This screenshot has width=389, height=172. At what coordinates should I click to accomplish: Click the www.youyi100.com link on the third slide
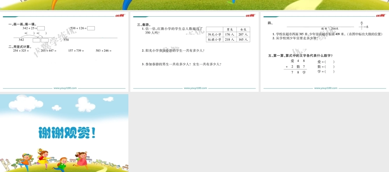[x=326, y=88]
